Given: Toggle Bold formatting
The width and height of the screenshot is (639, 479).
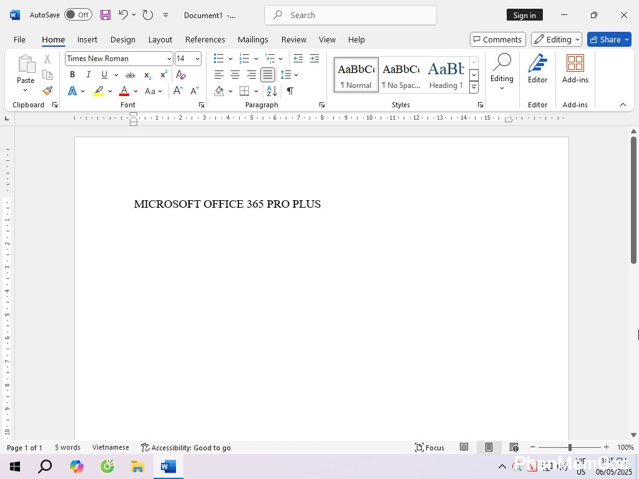Looking at the screenshot, I should [72, 75].
